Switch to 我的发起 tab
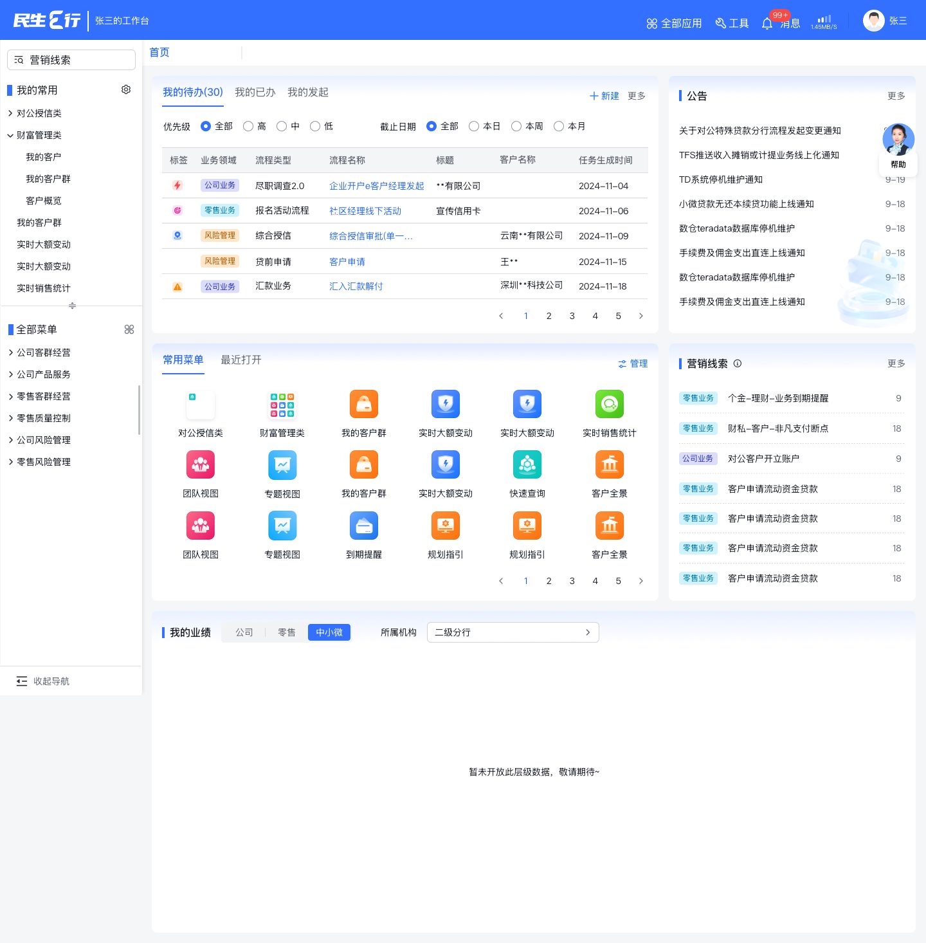Screen dimensions: 926x943 coord(308,93)
